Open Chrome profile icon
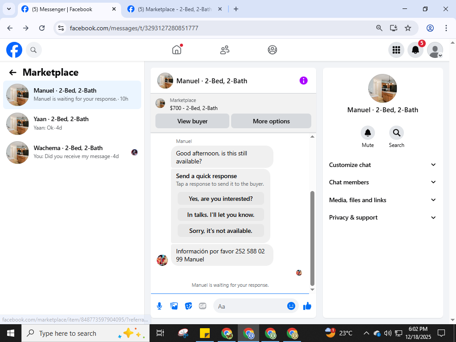The width and height of the screenshot is (456, 342). [430, 28]
